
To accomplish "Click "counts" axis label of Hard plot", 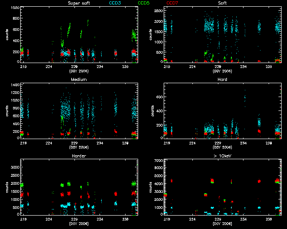I will (x=152, y=111).
